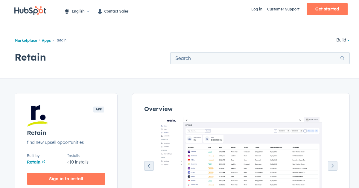359x188 pixels.
Task: Go to Marketplace breadcrumb
Action: point(26,40)
